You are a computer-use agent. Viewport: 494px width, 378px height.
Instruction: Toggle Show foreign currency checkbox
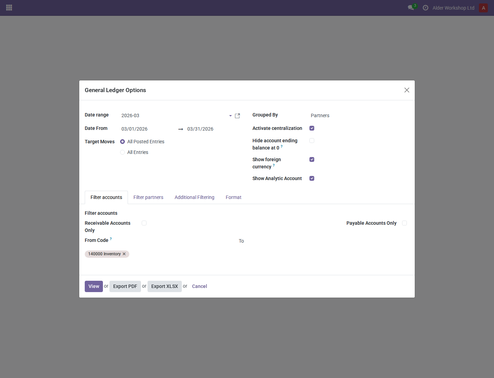click(x=312, y=159)
